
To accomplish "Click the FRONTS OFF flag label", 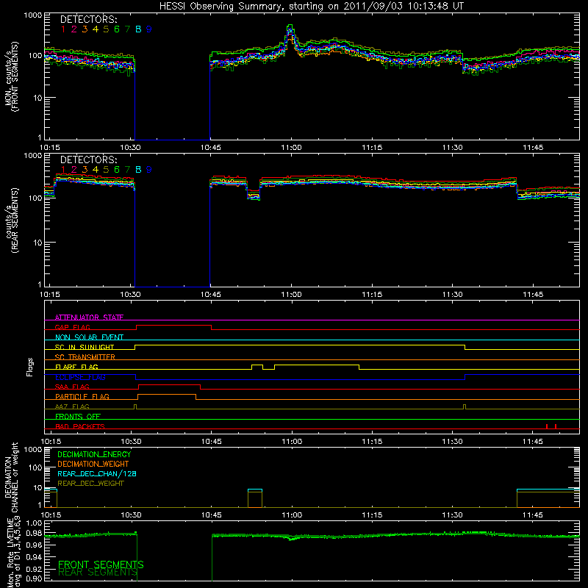I will 78,416.
